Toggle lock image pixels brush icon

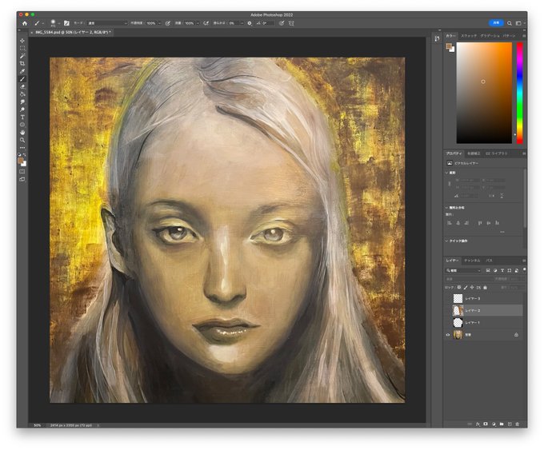466,288
